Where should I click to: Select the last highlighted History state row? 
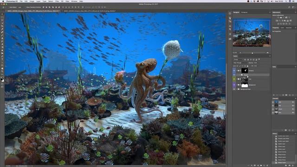[284, 163]
